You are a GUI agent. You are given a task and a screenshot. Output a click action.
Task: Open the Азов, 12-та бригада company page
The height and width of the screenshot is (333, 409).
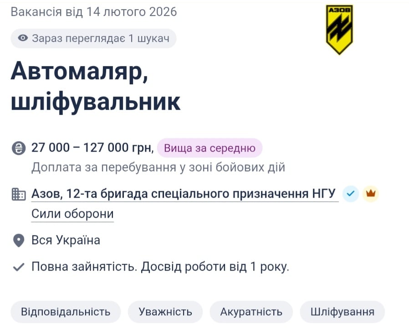(x=182, y=193)
